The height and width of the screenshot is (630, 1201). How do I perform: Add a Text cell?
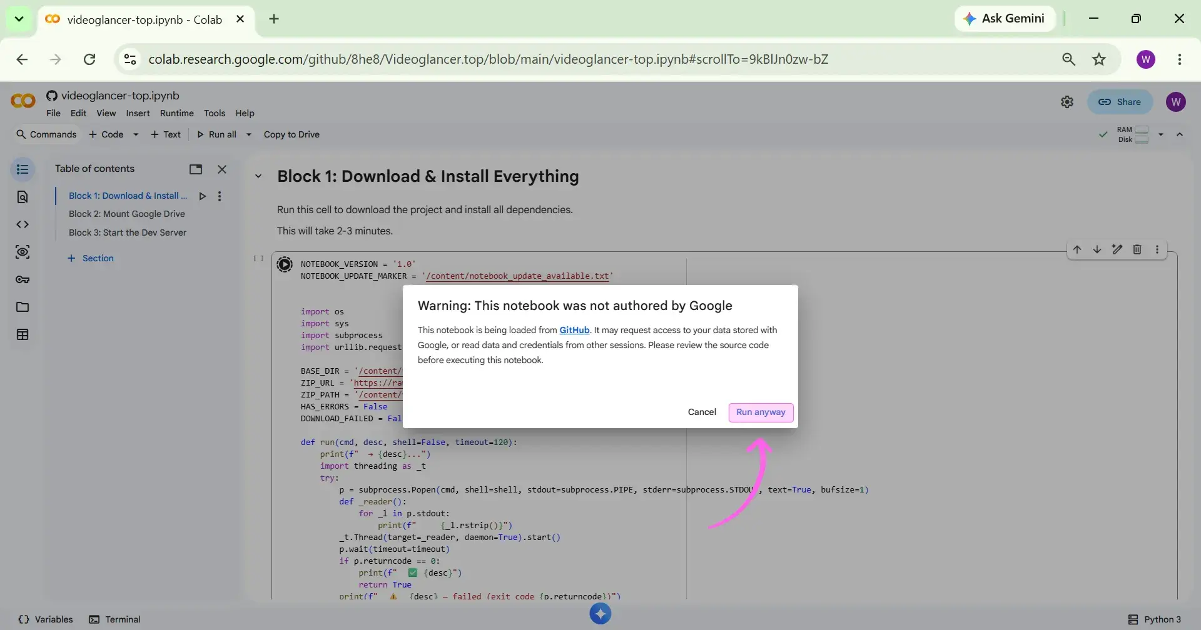[x=166, y=134]
